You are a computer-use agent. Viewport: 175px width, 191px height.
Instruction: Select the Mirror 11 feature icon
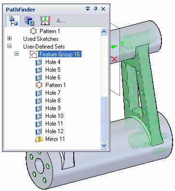click(39, 139)
